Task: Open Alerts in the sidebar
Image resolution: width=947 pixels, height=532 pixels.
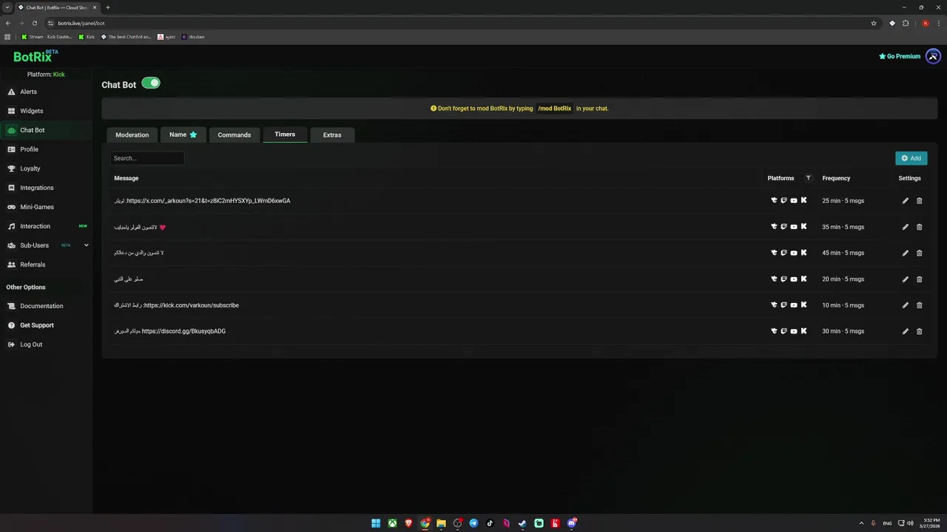Action: [x=46, y=92]
